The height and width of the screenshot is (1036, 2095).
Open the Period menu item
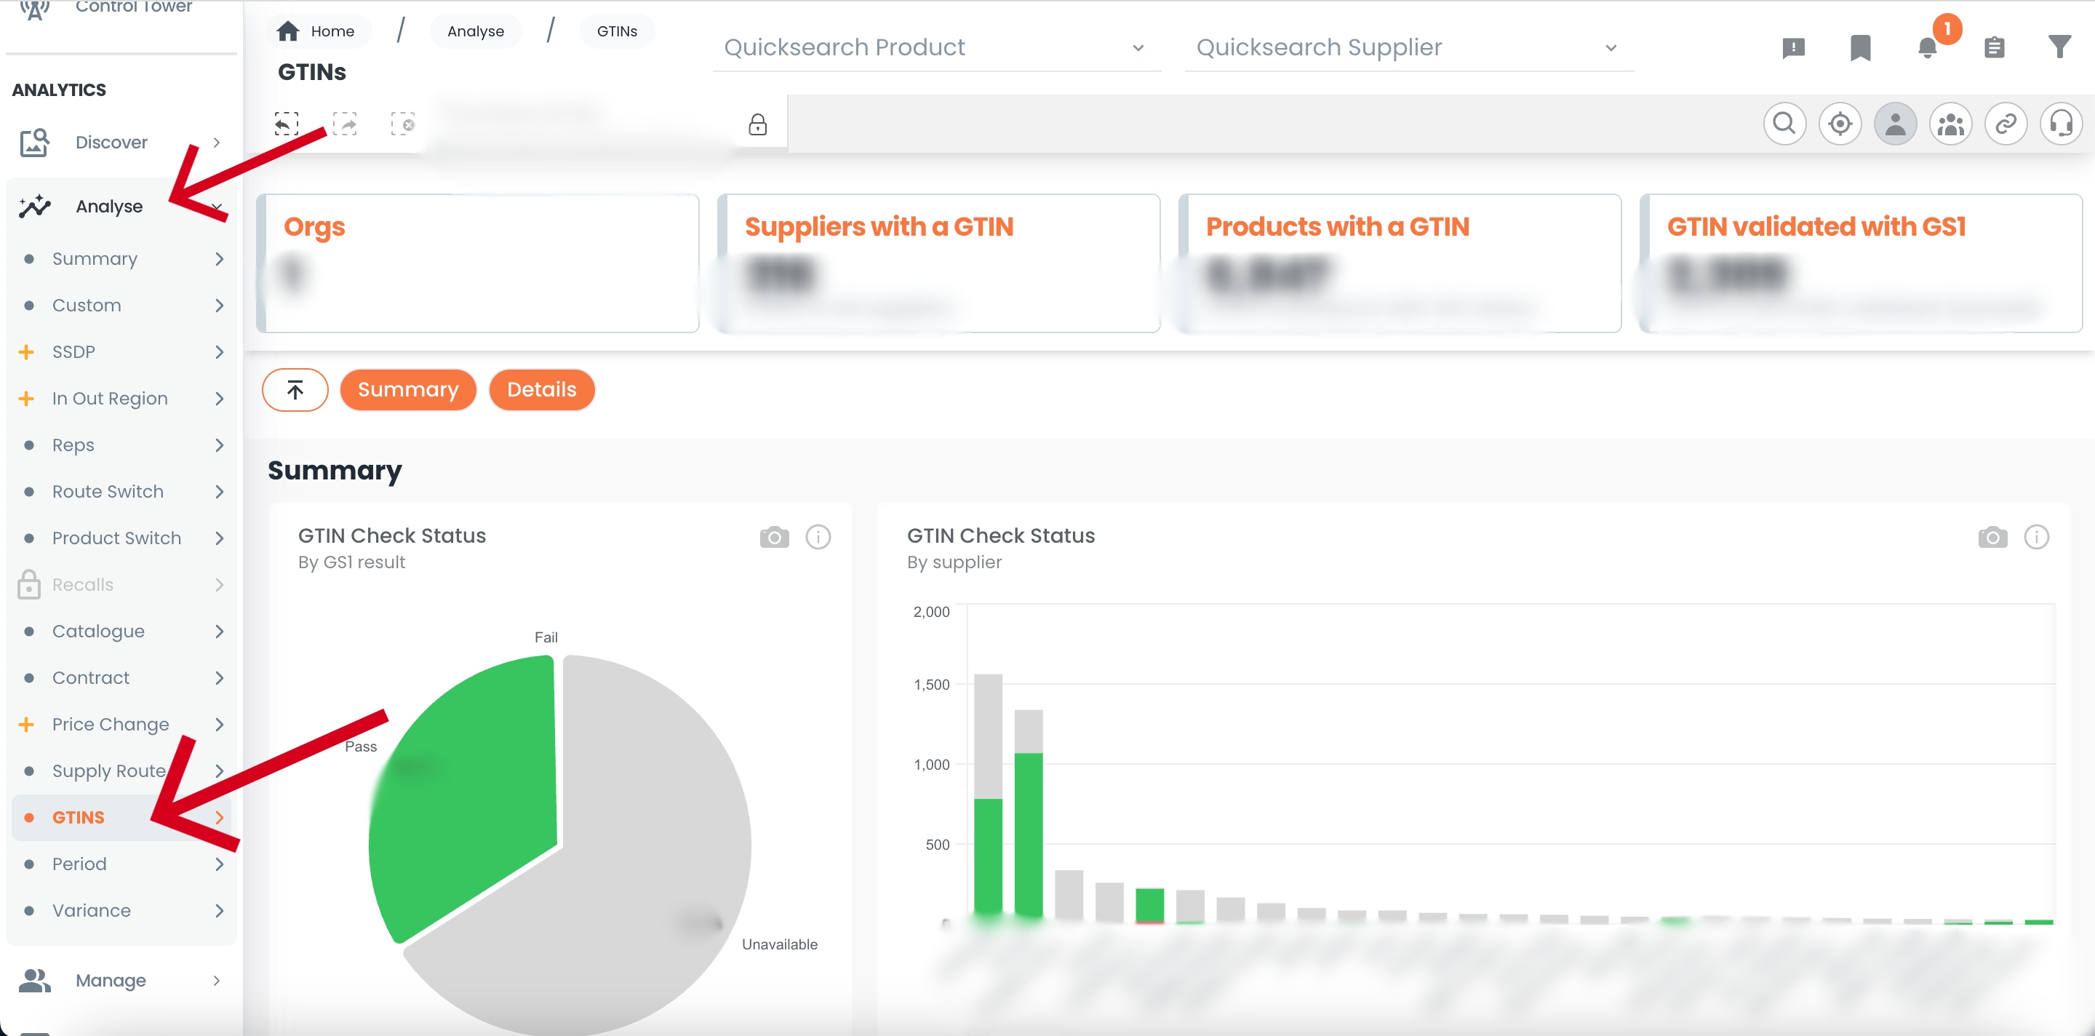coord(122,864)
